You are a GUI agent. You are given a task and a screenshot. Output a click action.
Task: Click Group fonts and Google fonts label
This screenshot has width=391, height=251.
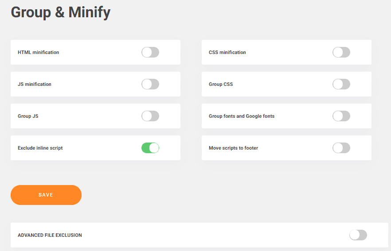coord(242,116)
